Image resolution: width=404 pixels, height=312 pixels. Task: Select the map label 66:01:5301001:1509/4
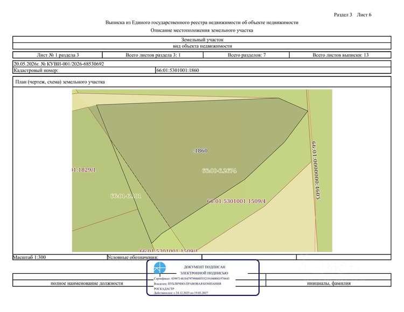pos(236,201)
